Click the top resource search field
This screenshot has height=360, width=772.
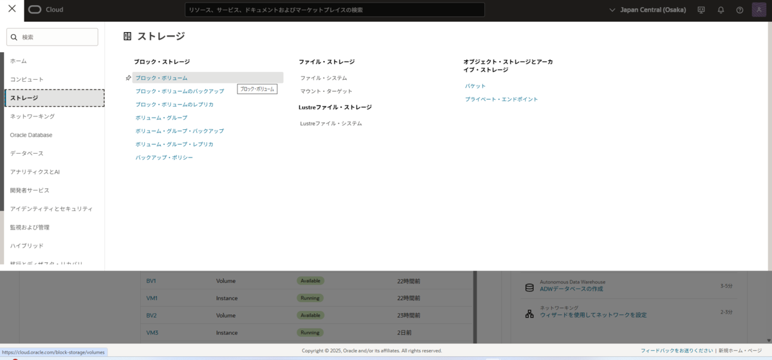(335, 10)
